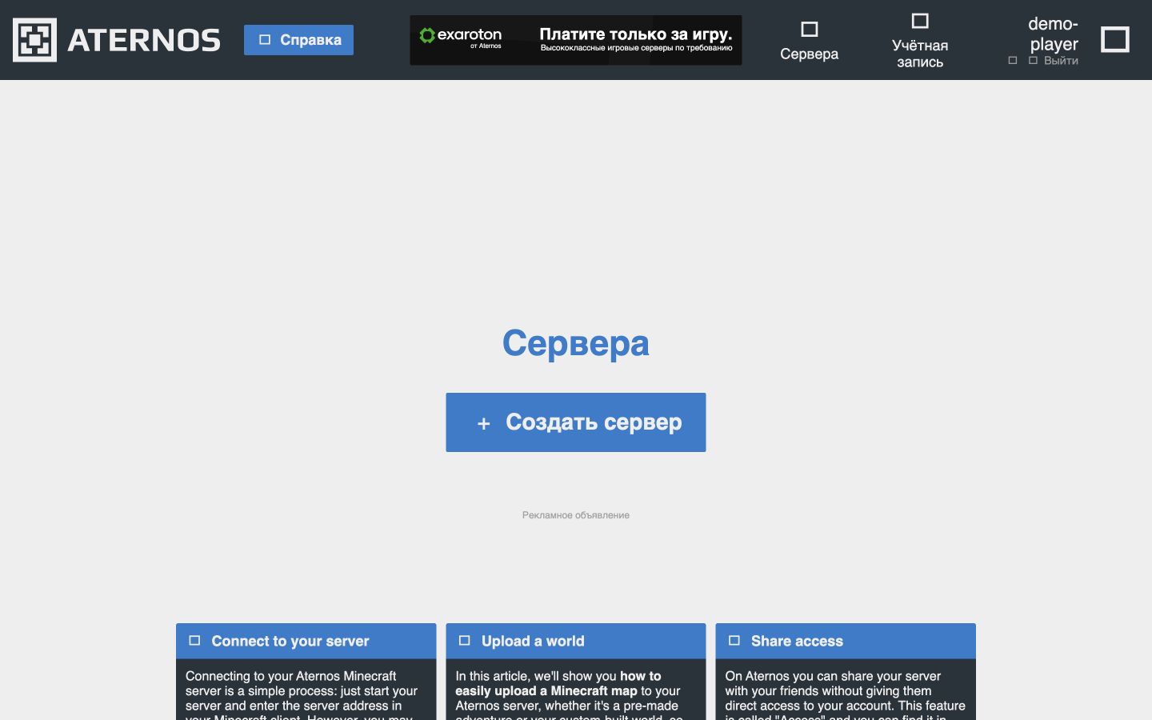The image size is (1152, 720).
Task: Open the Share access article
Action: coord(846,641)
